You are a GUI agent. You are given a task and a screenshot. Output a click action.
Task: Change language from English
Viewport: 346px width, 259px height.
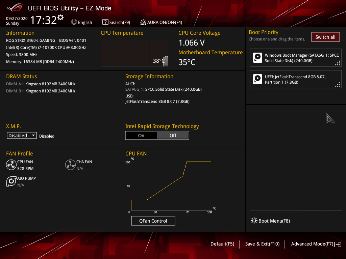[x=82, y=22]
